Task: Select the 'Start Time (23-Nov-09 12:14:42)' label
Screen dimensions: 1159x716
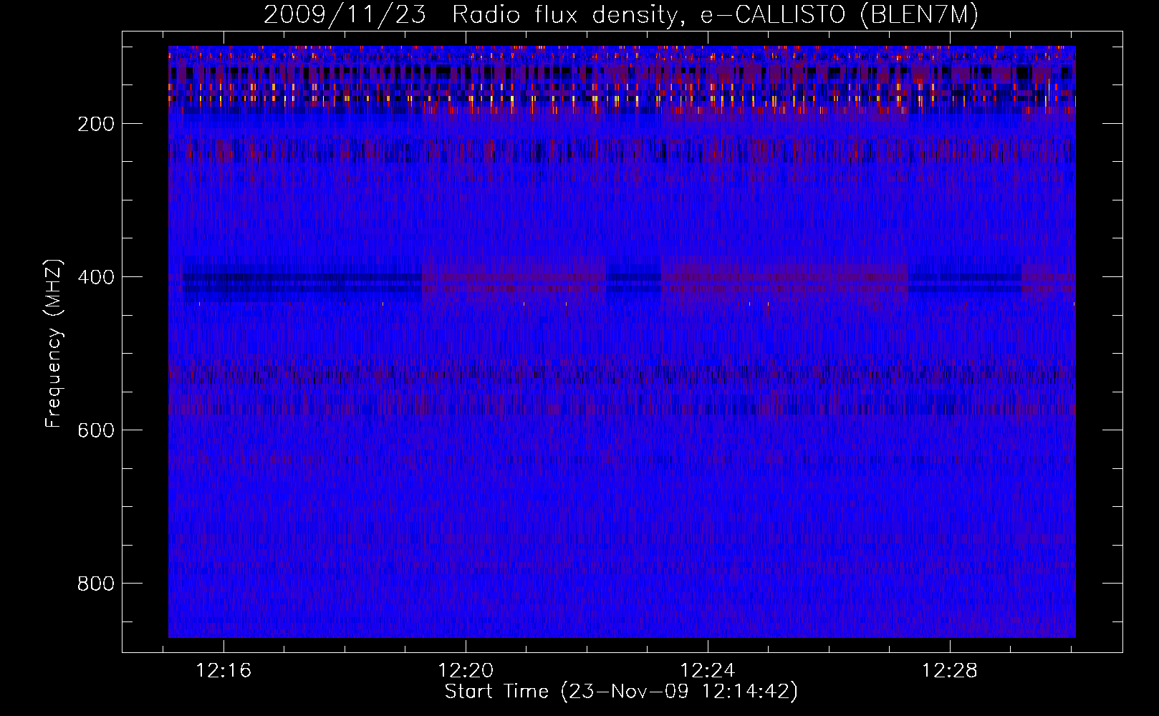Action: [621, 692]
